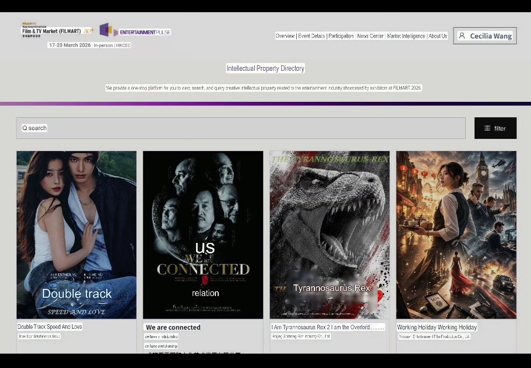Select the In-person | HKCEC text
Image resolution: width=531 pixels, height=368 pixels.
[x=112, y=45]
